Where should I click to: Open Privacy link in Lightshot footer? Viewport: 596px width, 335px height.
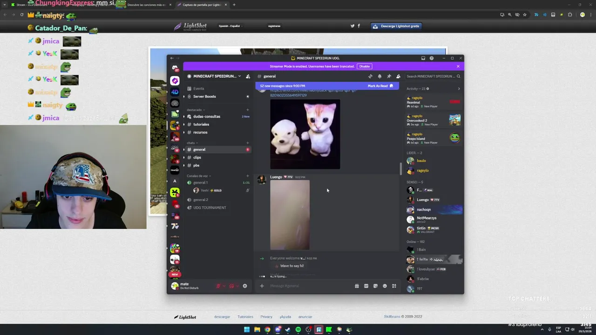point(266,317)
